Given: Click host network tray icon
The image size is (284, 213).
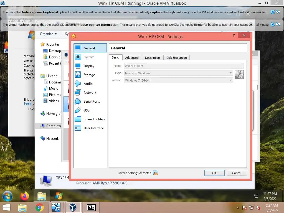Looking at the screenshot, I should (x=251, y=208).
